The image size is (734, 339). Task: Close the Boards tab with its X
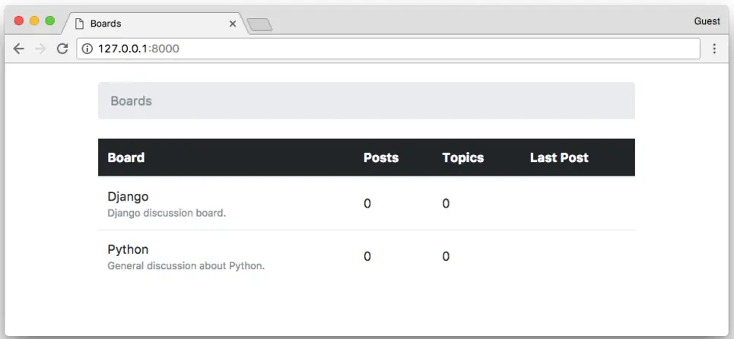pos(233,24)
